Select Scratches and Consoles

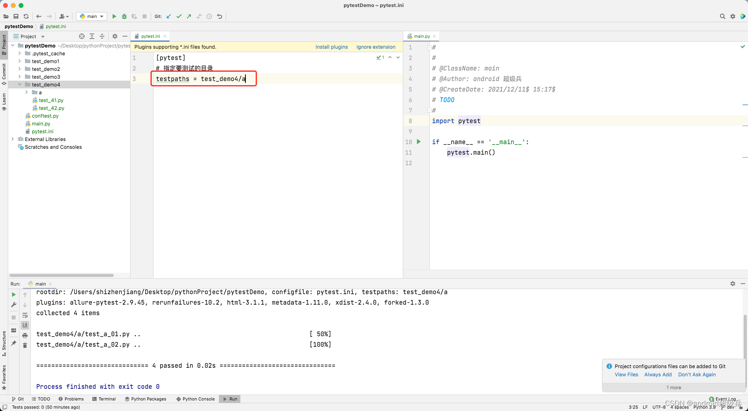point(53,147)
